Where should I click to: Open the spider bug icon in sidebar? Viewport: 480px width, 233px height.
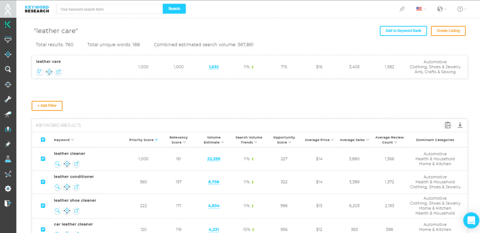click(8, 129)
